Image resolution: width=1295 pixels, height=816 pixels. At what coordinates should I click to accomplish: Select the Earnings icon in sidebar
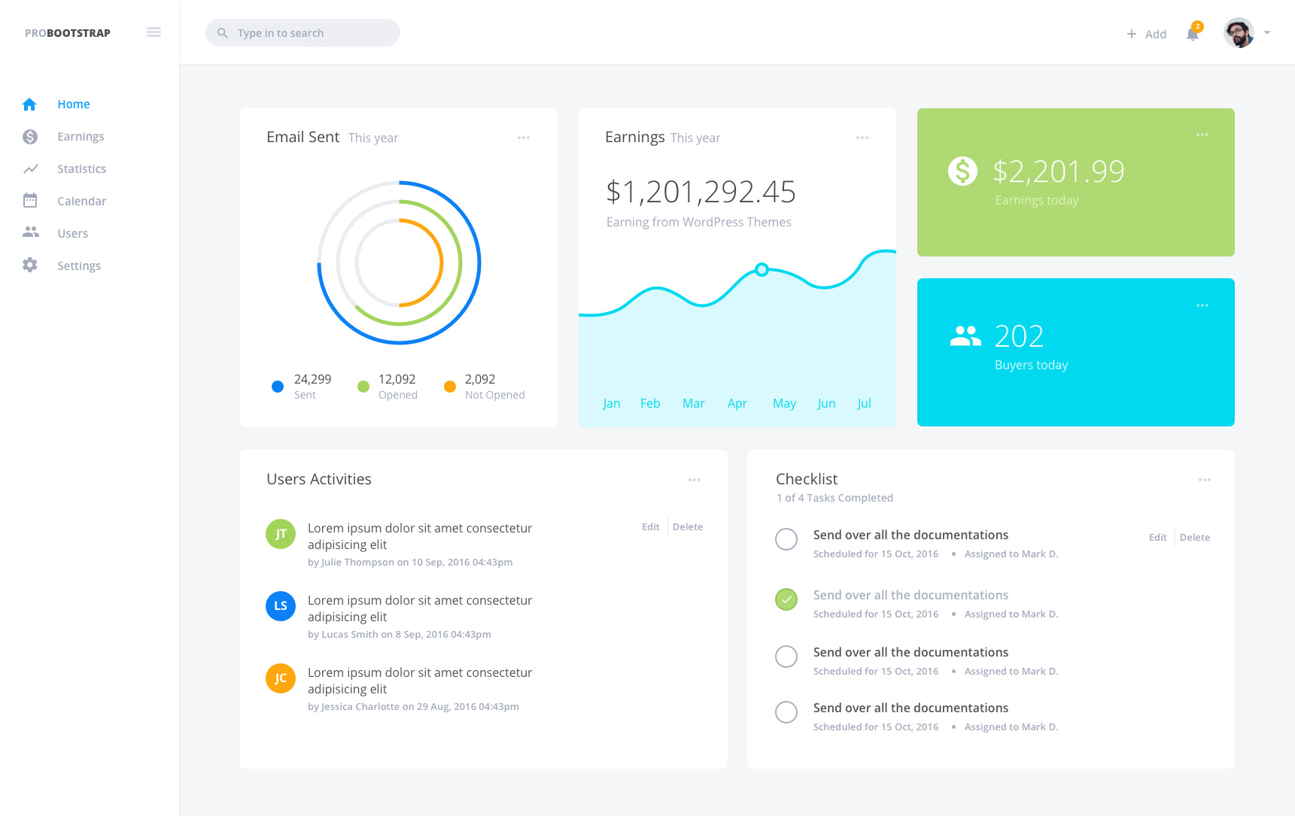(x=29, y=136)
